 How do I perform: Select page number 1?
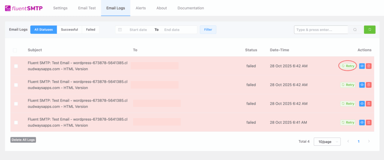point(358,141)
